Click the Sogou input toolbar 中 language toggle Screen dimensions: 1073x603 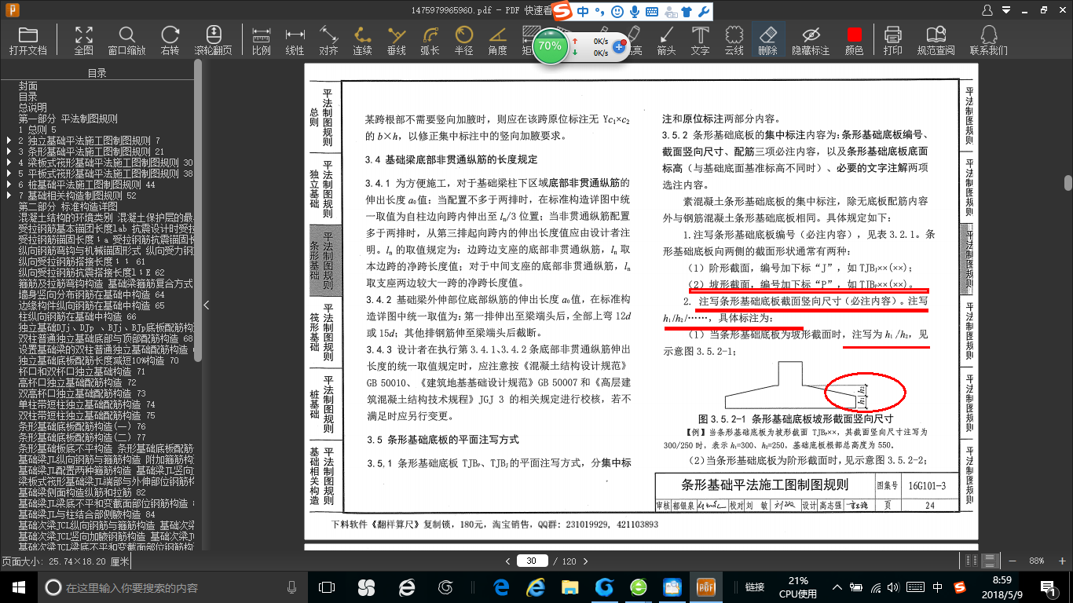(583, 11)
